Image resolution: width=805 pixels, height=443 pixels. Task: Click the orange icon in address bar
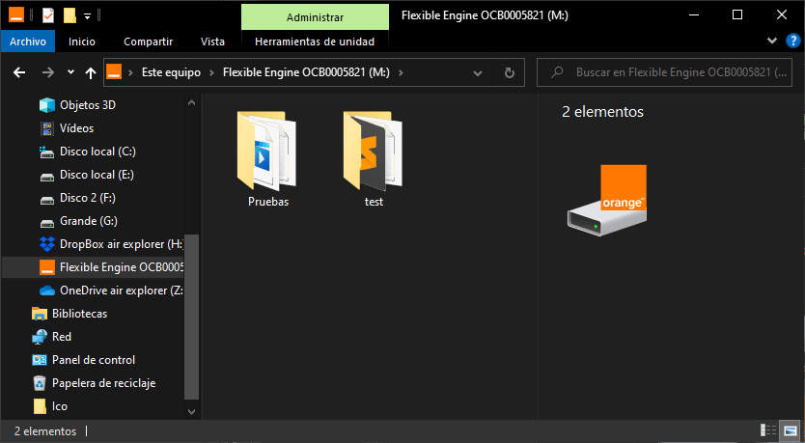tap(114, 71)
